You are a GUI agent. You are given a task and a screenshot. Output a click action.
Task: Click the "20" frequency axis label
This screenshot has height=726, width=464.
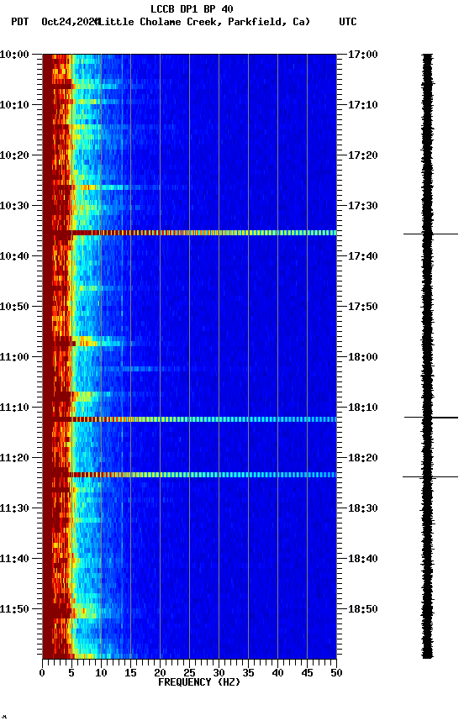(x=160, y=673)
